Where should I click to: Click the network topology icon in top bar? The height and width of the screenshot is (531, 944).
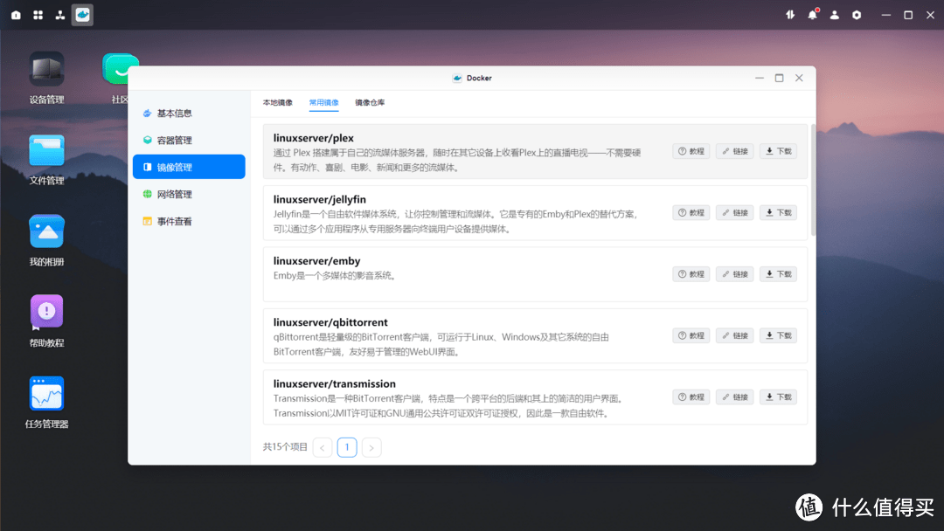(60, 15)
